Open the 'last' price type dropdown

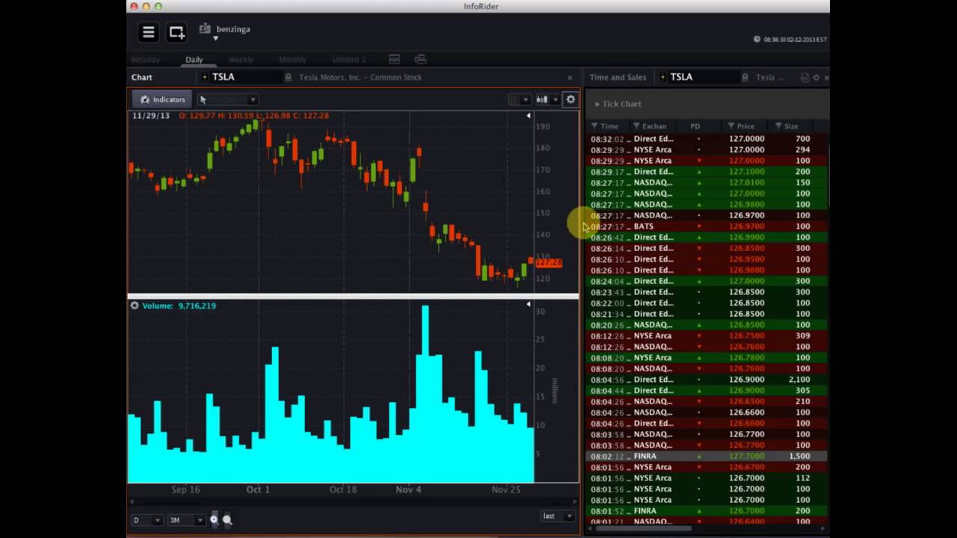558,516
